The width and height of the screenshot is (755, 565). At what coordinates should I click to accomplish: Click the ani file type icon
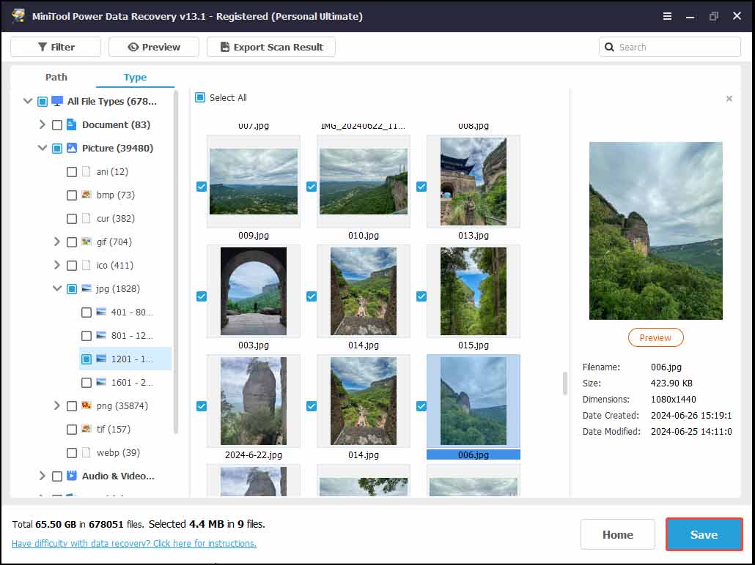pyautogui.click(x=86, y=172)
